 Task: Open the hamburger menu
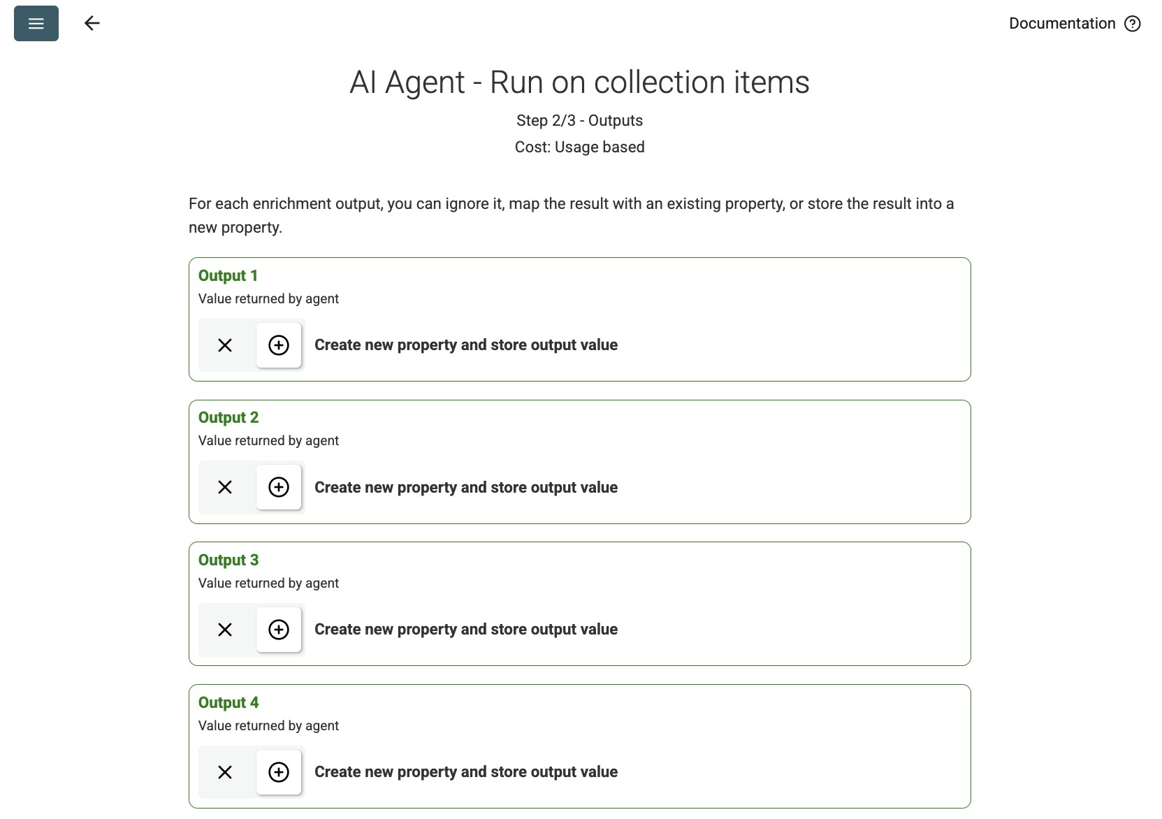(x=36, y=24)
